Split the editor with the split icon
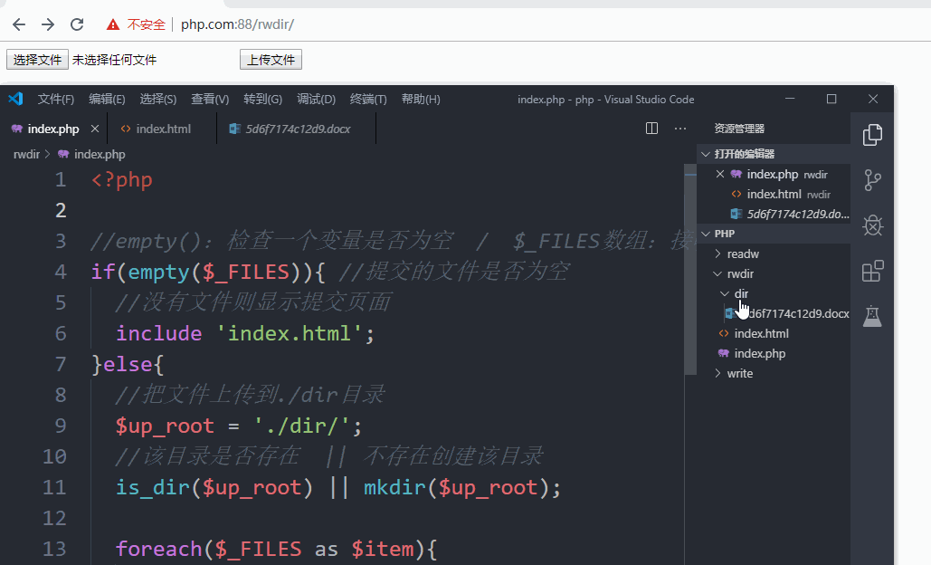 [651, 129]
